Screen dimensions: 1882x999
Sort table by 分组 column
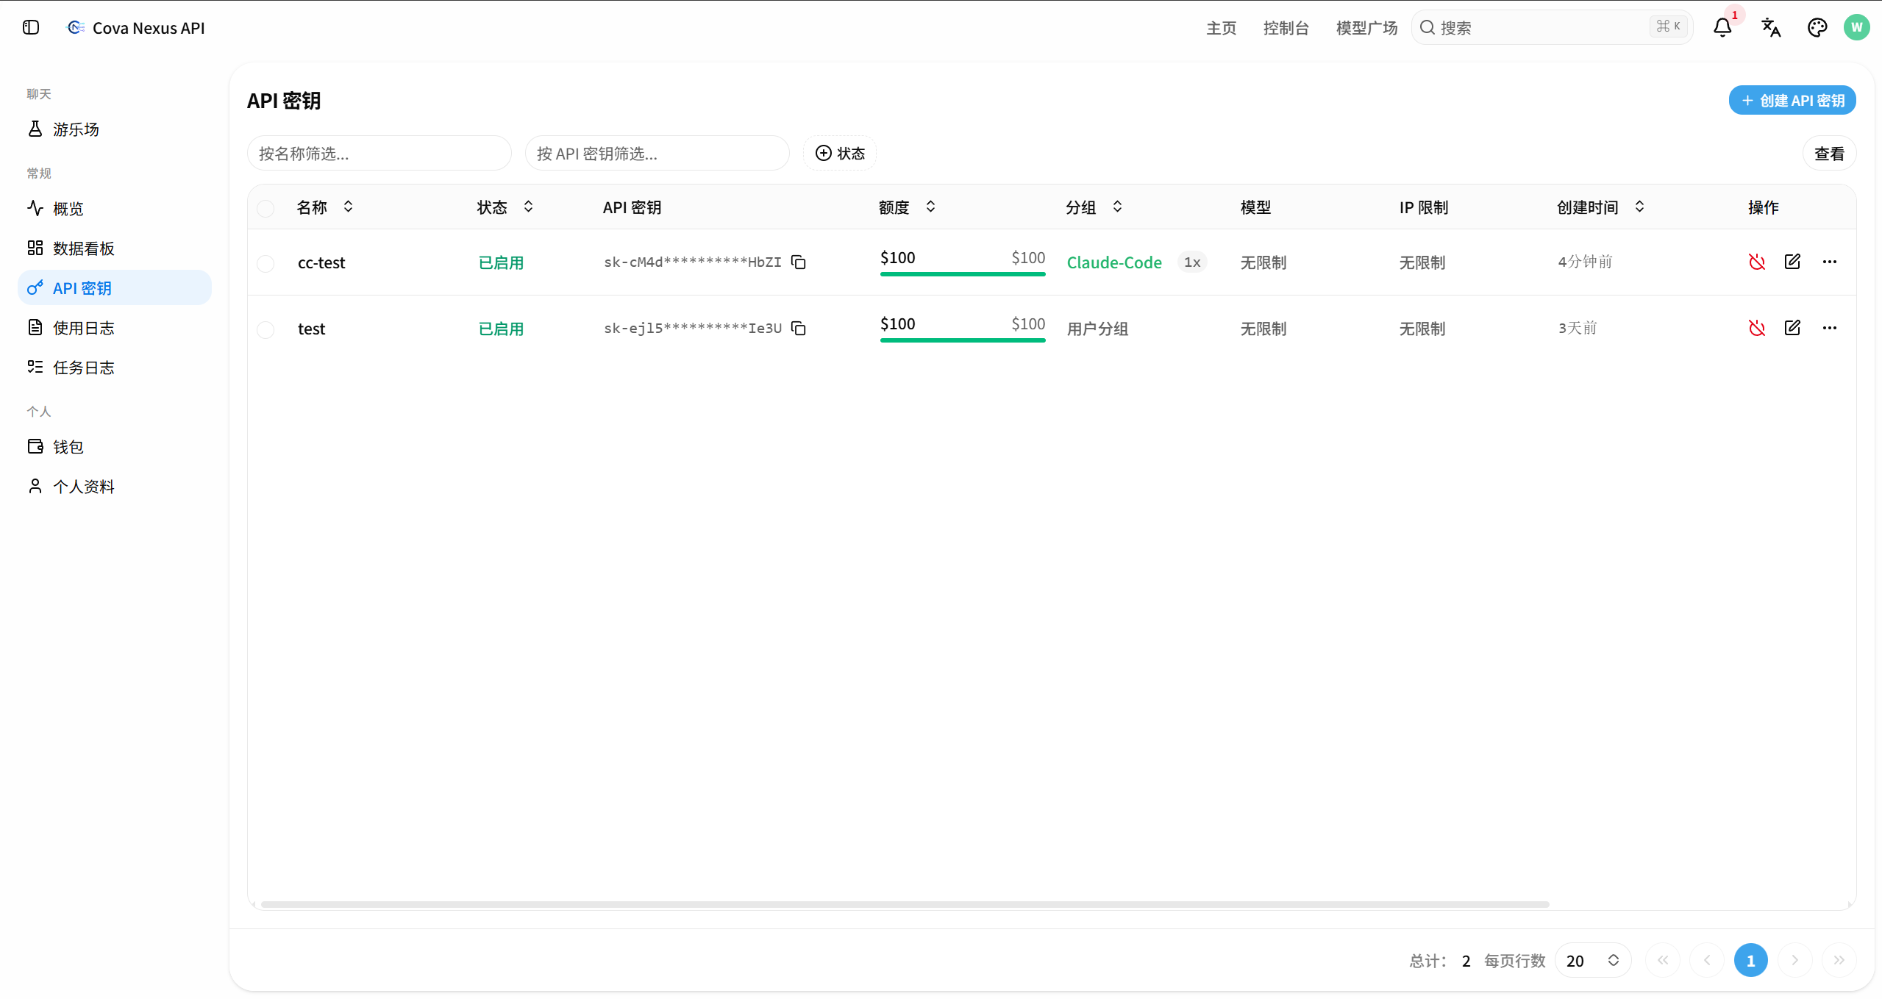point(1094,207)
